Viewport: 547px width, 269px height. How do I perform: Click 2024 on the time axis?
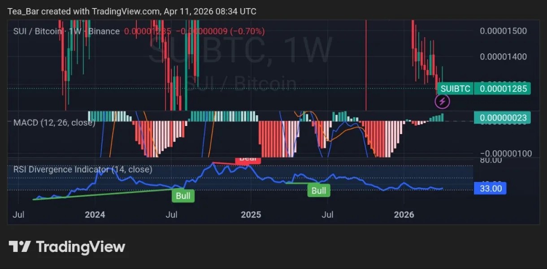click(95, 215)
